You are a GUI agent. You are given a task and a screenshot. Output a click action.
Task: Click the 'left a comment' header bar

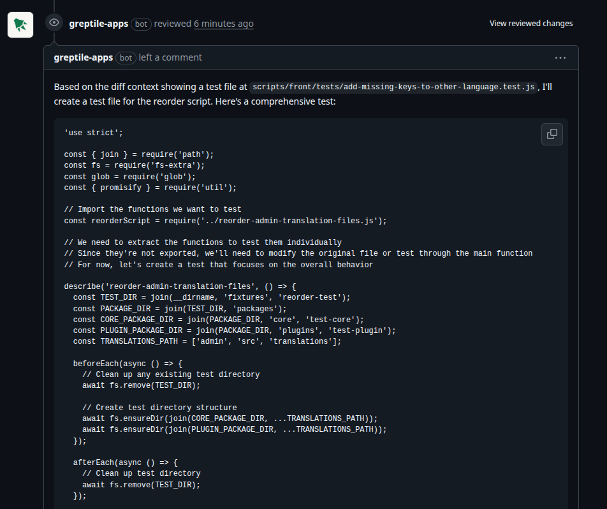point(170,57)
